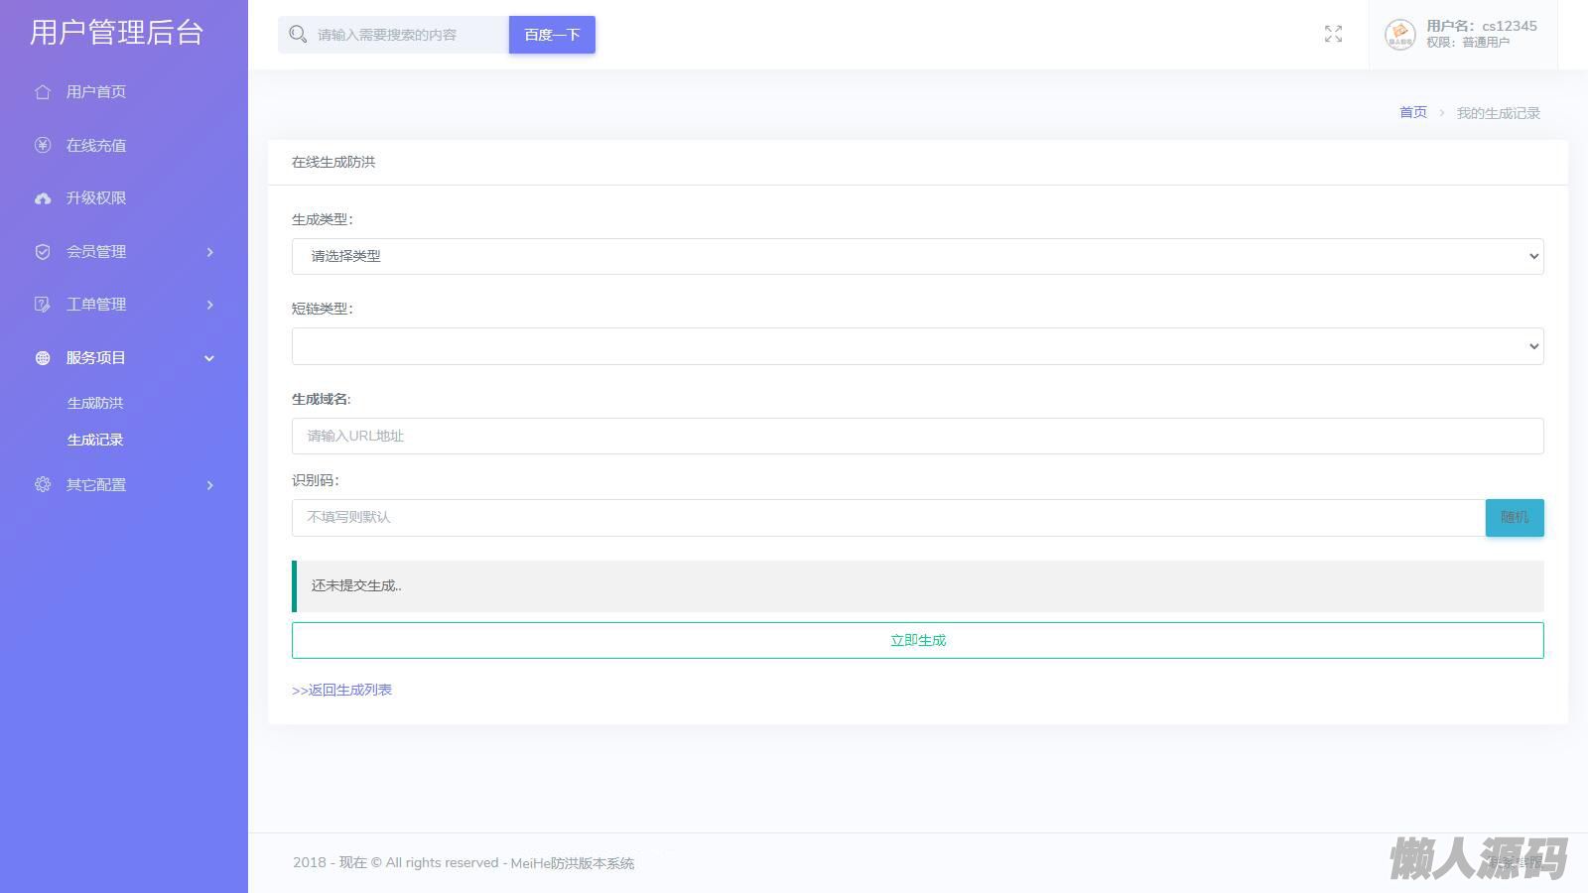The height and width of the screenshot is (893, 1588).
Task: Toggle fullscreen with the expand icon
Action: [1334, 35]
